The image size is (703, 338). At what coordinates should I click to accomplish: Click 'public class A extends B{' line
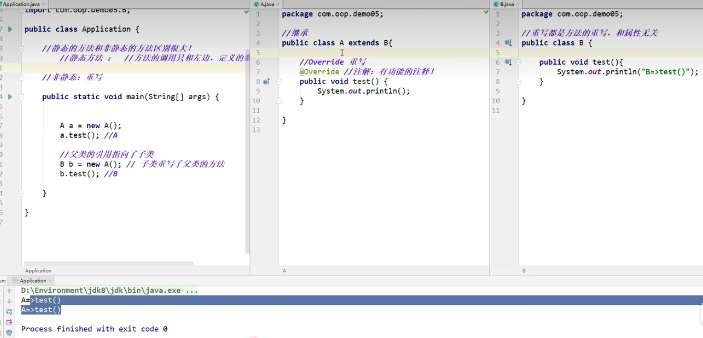(337, 43)
